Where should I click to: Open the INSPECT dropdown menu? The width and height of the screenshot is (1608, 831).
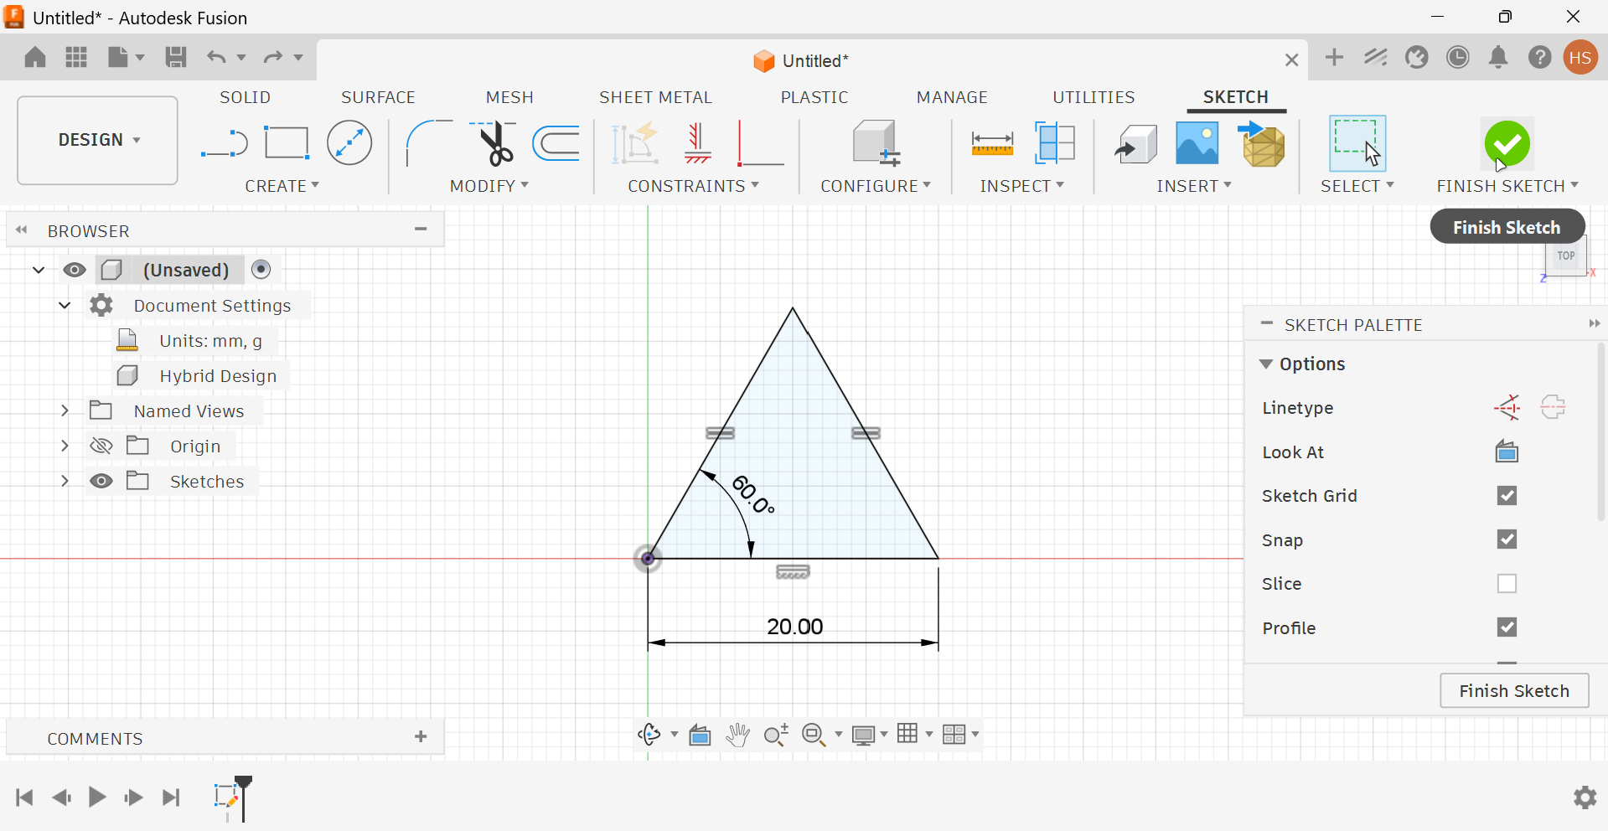[1022, 186]
